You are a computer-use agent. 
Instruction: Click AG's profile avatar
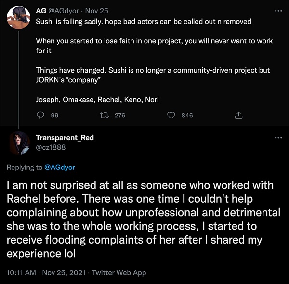click(x=20, y=19)
